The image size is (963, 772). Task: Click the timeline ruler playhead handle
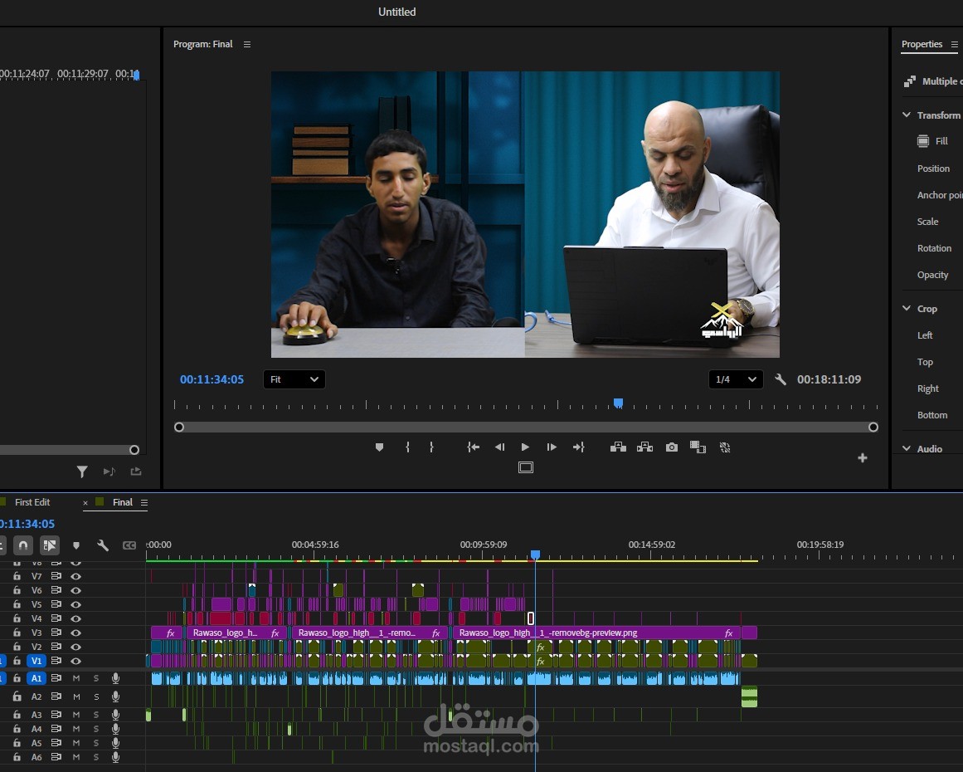(536, 555)
